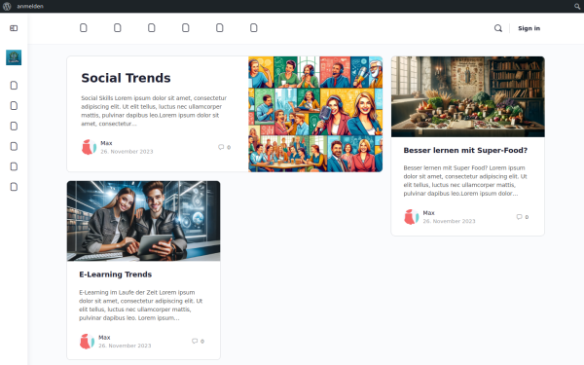The image size is (584, 365).
Task: Open the E-Learning Trends post title
Action: (x=116, y=274)
